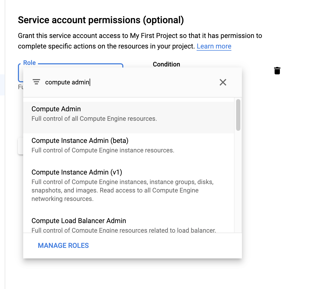Click 'Full control of Compute Engine instance resources' text
The width and height of the screenshot is (331, 289).
[x=103, y=151]
